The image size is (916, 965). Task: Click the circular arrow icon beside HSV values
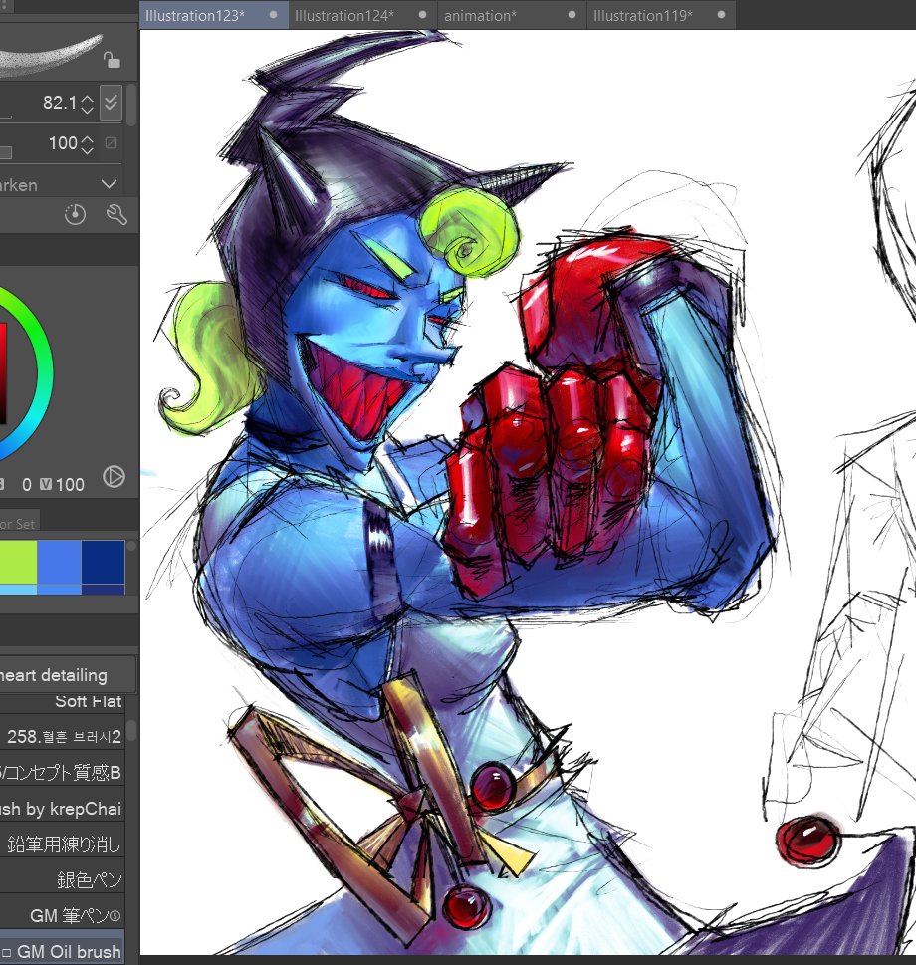114,477
